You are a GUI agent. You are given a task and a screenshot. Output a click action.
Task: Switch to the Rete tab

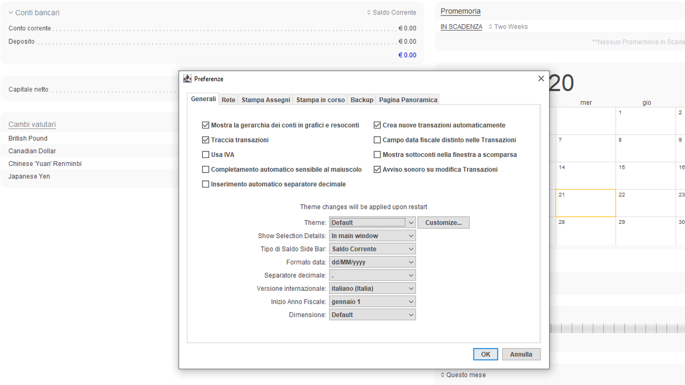point(229,100)
